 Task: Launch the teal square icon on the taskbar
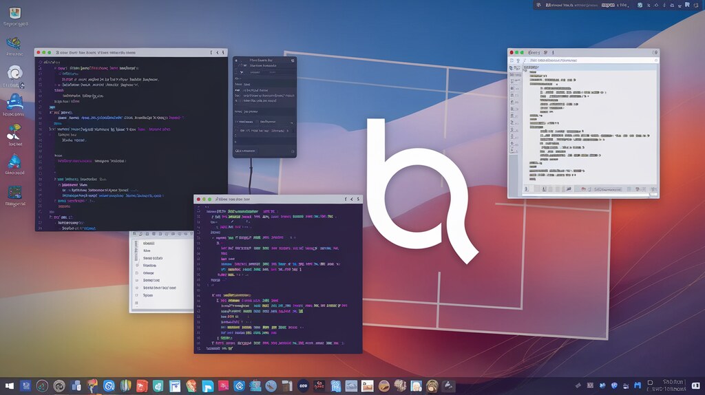pyautogui.click(x=158, y=385)
